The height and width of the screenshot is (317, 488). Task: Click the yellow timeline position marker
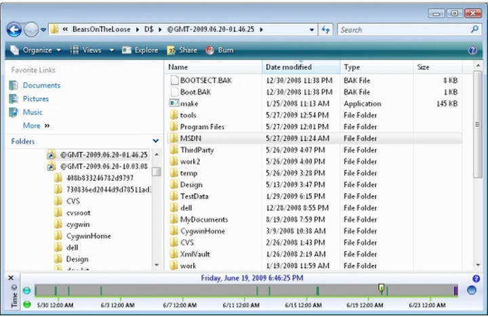click(x=381, y=288)
